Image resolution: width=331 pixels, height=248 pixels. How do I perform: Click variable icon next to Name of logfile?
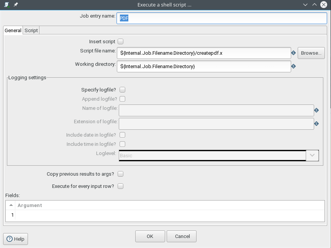click(316, 110)
